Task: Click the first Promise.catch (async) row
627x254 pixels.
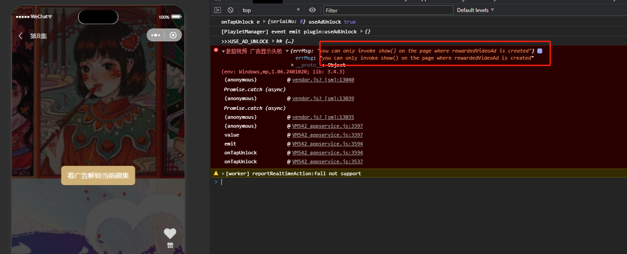Action: pos(255,89)
